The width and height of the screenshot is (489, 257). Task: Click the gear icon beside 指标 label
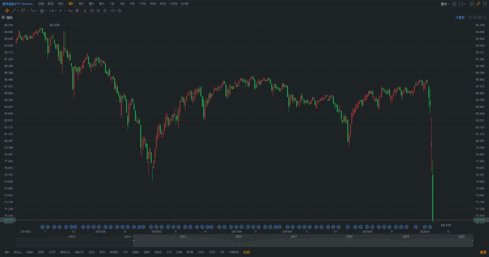point(3,17)
